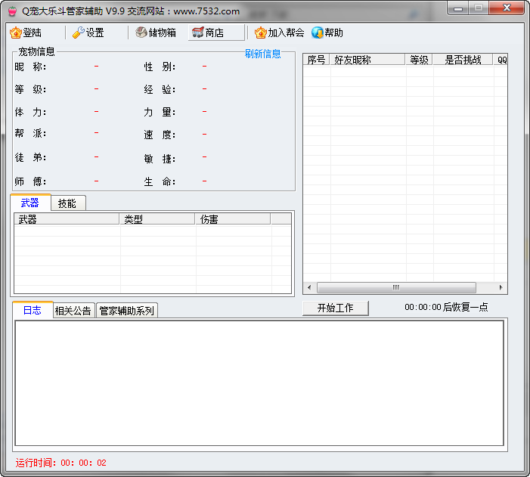Image resolution: width=530 pixels, height=477 pixels.
Task: Sort by 好友昵称 column header
Action: 367,60
